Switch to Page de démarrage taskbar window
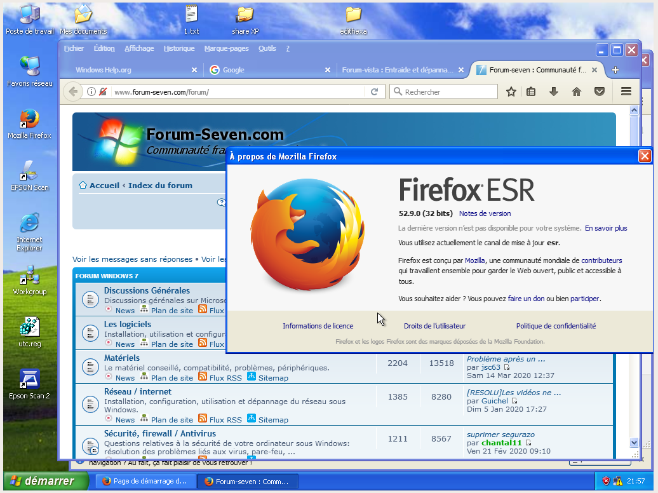 (146, 481)
